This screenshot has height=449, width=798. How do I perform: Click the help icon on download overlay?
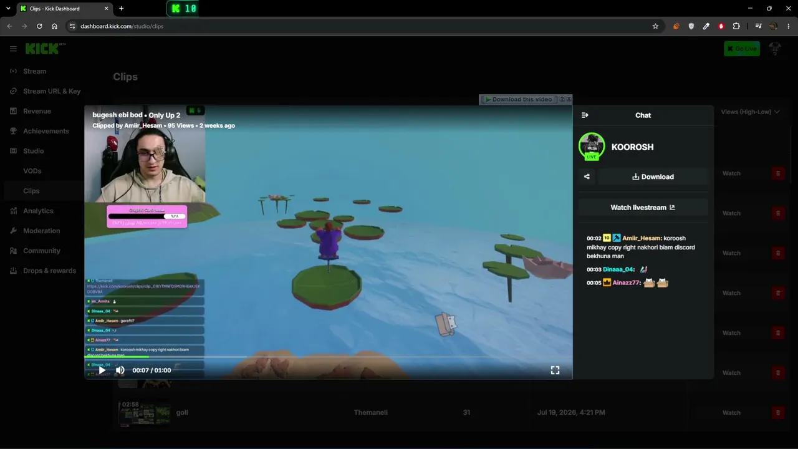(x=562, y=99)
